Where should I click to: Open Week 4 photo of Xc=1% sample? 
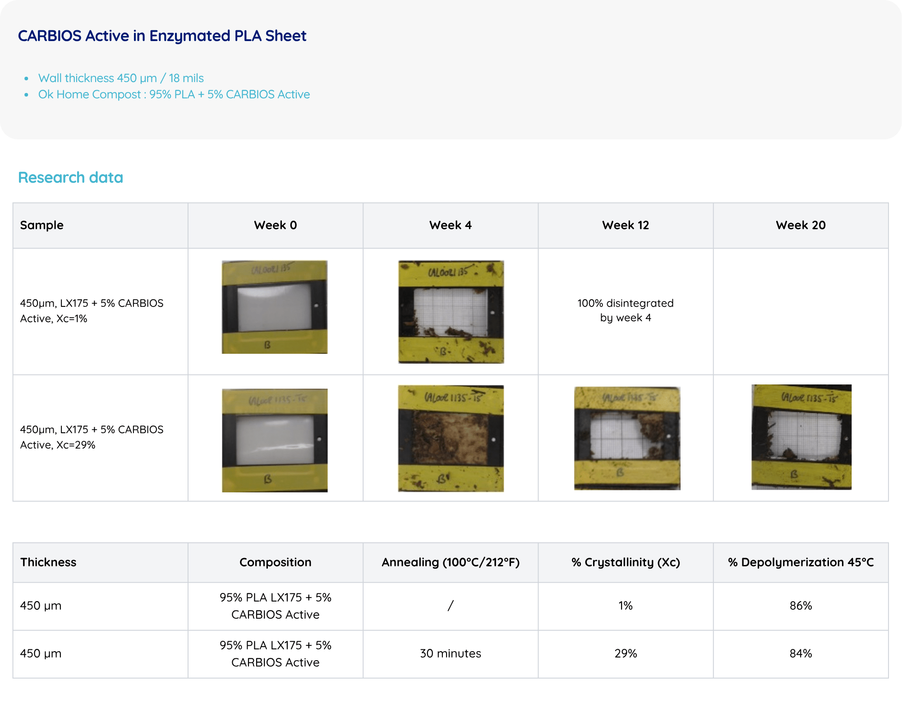tap(451, 312)
